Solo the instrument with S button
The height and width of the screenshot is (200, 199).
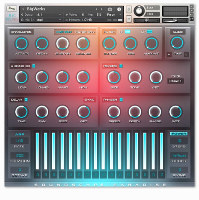click(129, 9)
